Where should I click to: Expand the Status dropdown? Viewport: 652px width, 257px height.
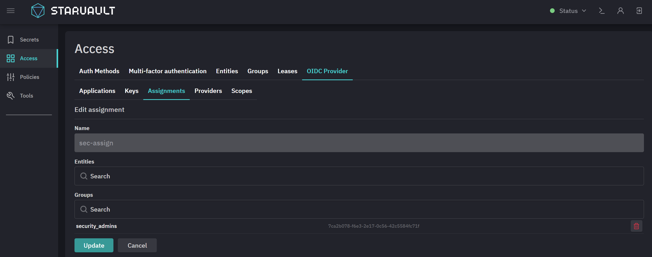coord(568,11)
